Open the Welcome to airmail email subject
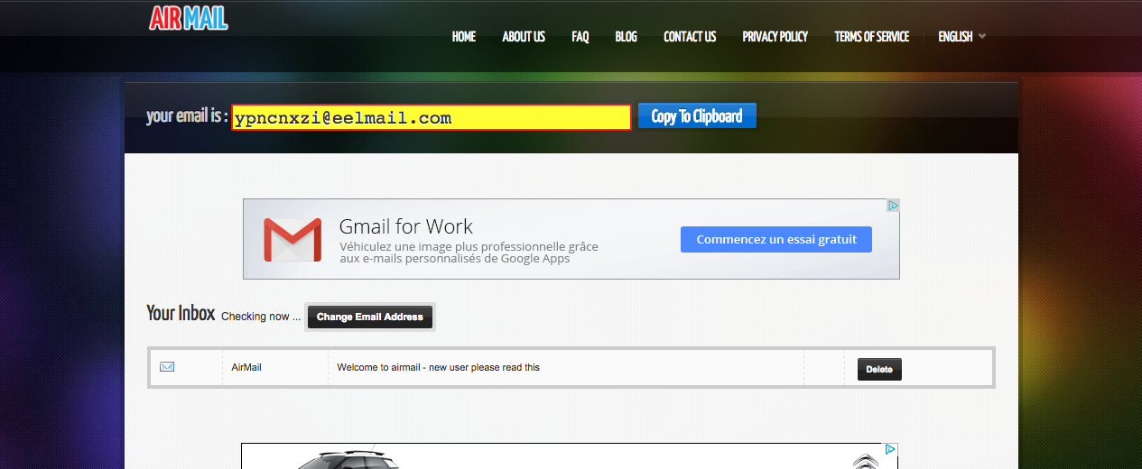The image size is (1142, 469). 438,367
